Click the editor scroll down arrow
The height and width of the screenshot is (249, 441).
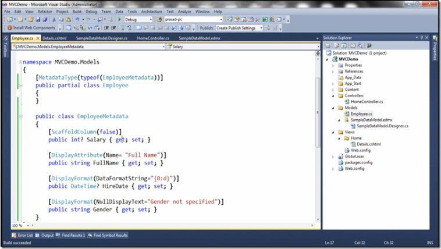[318, 219]
